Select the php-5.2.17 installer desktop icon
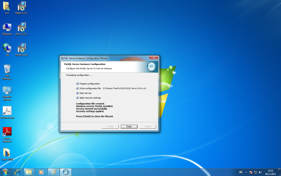The width and height of the screenshot is (281, 176). [22, 27]
